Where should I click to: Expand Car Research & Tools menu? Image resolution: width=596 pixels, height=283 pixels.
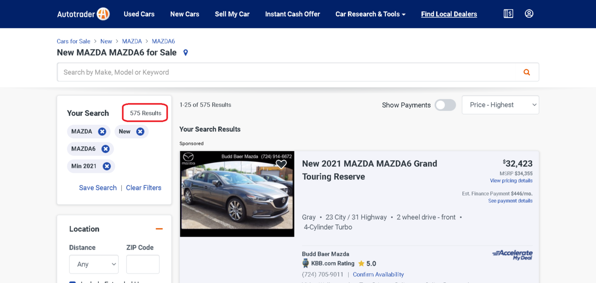371,14
